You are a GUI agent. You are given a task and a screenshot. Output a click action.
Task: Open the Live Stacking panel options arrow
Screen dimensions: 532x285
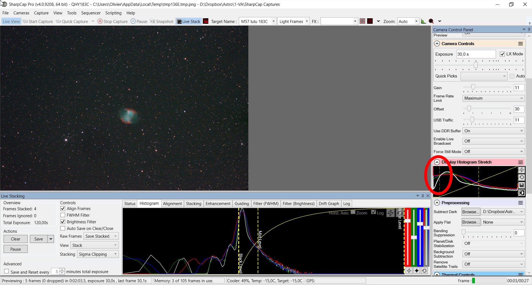point(418,196)
